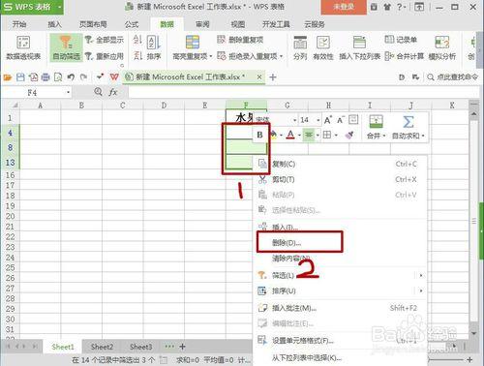Image resolution: width=484 pixels, height=366 pixels.
Task: Toggle Bold in the mini toolbar
Action: point(259,136)
